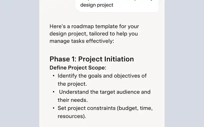The width and height of the screenshot is (204, 127).
Task: Click the wrapped text "resources)."
Action: pyautogui.click(x=72, y=116)
